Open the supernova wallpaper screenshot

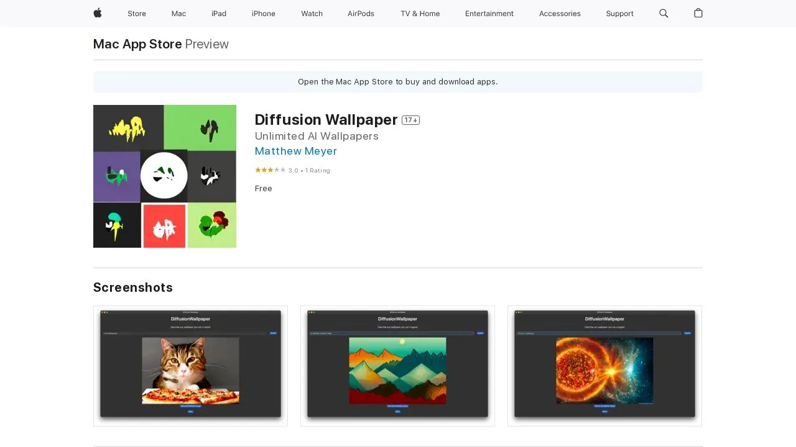[x=604, y=366]
